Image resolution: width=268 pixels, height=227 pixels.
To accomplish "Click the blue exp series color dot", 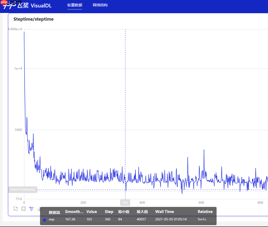I will (x=45, y=220).
